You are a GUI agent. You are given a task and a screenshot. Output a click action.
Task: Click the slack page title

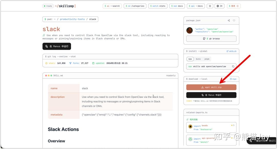pyautogui.click(x=51, y=29)
